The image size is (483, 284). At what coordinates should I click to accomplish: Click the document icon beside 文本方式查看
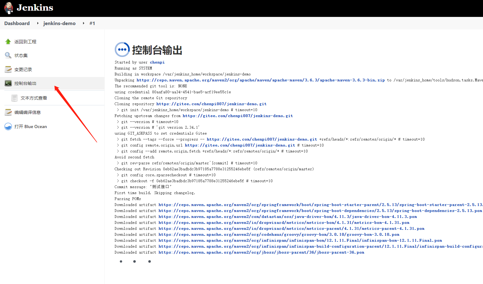click(14, 98)
